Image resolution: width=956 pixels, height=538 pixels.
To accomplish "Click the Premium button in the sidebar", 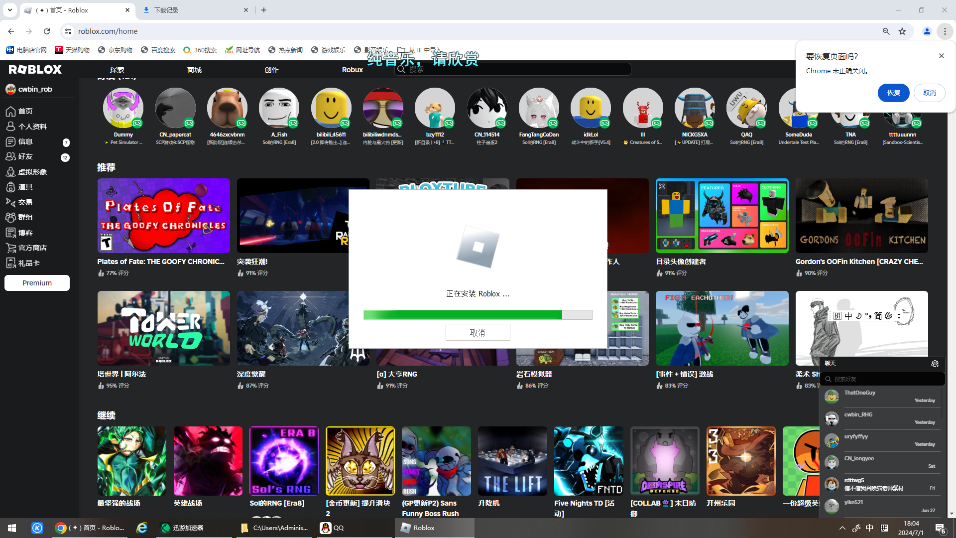I will tap(37, 283).
